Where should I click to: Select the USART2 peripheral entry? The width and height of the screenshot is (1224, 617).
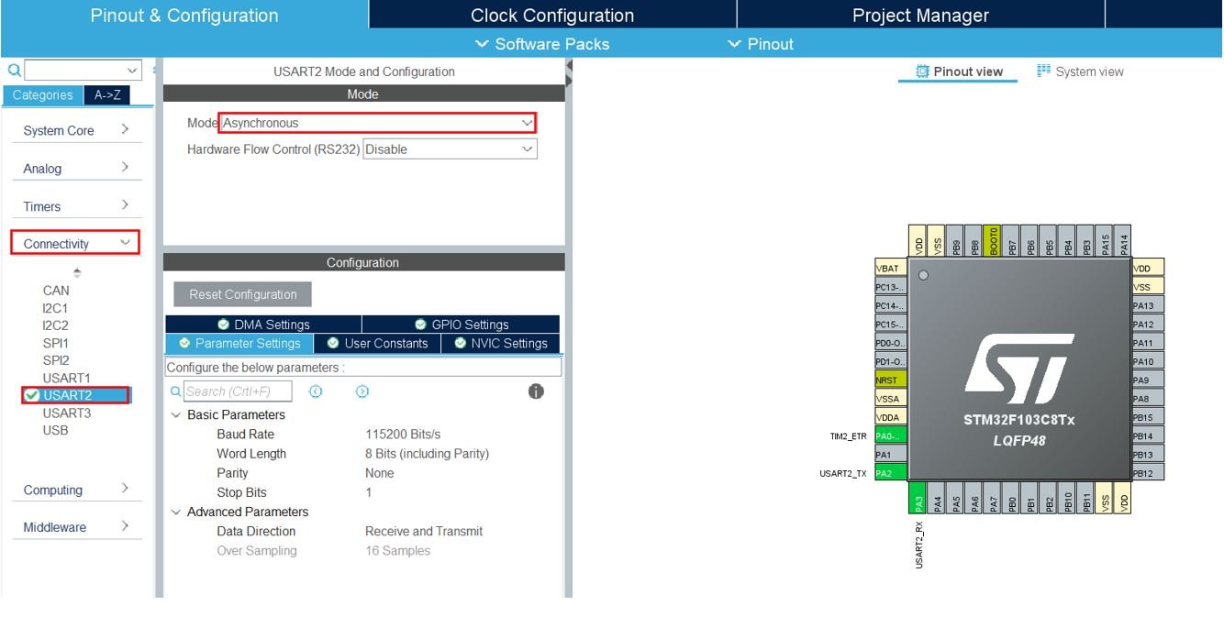[75, 395]
